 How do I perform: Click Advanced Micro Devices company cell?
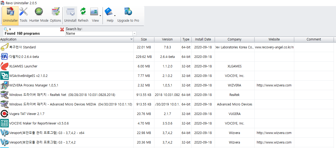coord(235,104)
